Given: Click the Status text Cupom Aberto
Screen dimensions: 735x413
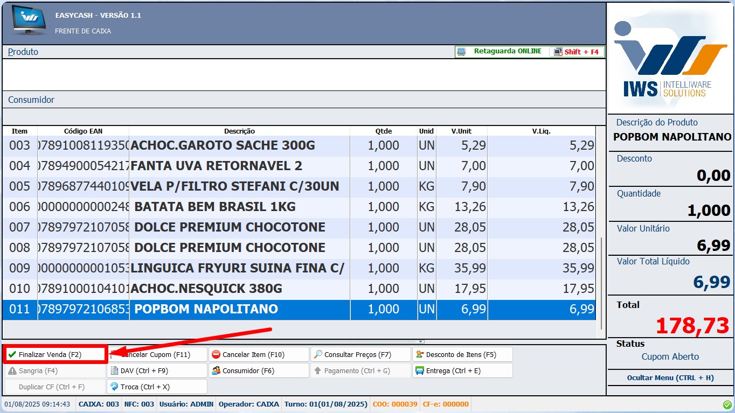Looking at the screenshot, I should pyautogui.click(x=670, y=356).
